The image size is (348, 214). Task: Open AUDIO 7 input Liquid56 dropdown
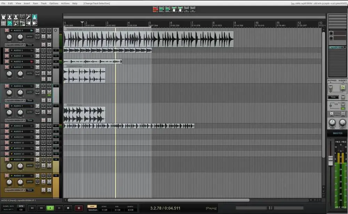coord(15,121)
